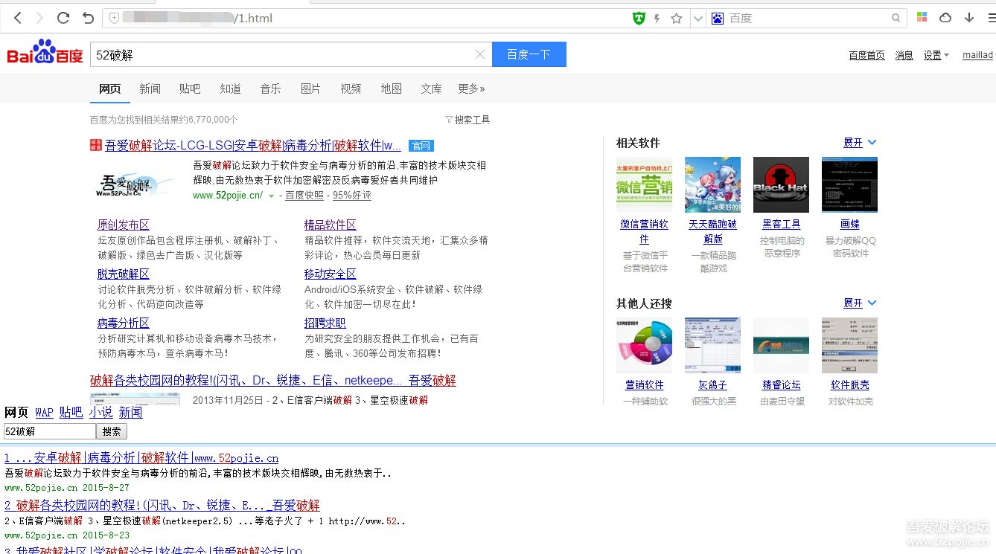Open the 精品软件区 sublink

point(331,225)
